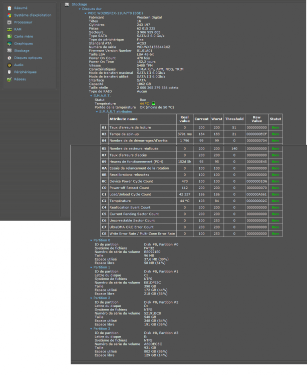Click the Graphiques monitor icon
307x375 pixels.
click(x=10, y=43)
